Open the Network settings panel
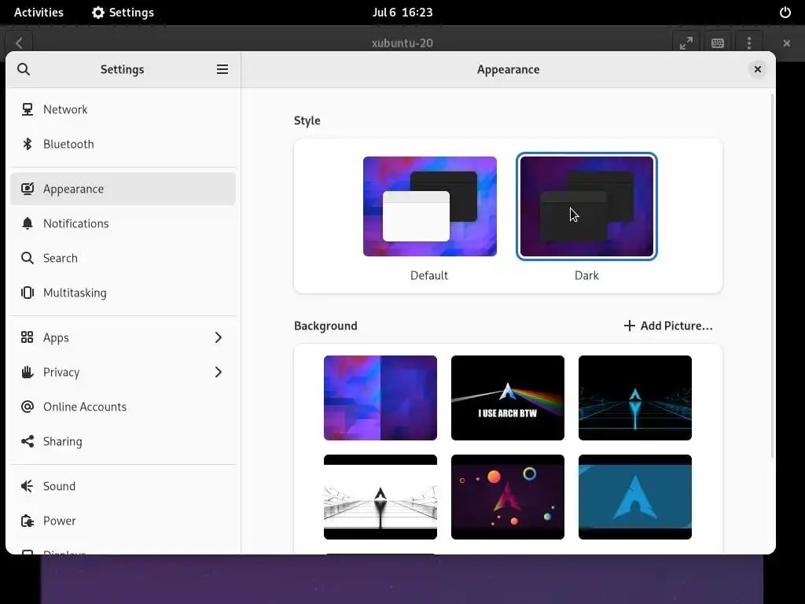 point(123,109)
